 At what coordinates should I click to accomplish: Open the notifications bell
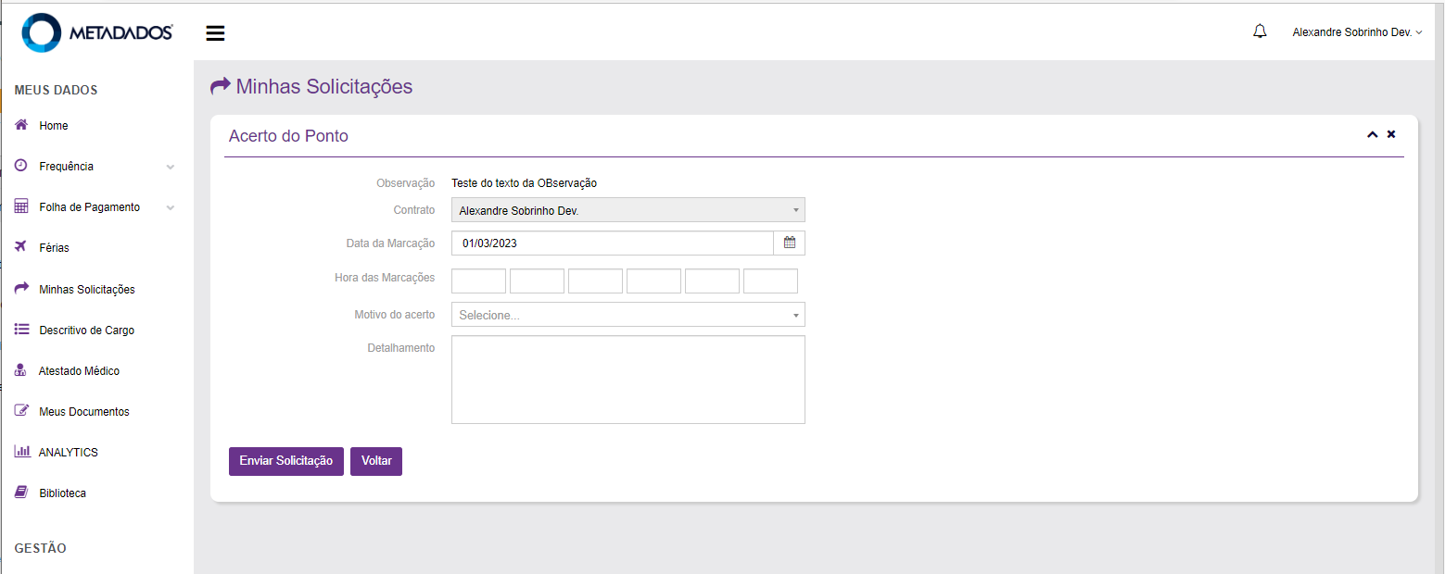pos(1259,31)
